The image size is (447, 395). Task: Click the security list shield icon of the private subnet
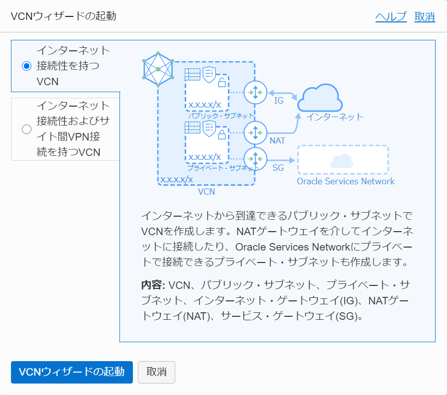pos(209,127)
